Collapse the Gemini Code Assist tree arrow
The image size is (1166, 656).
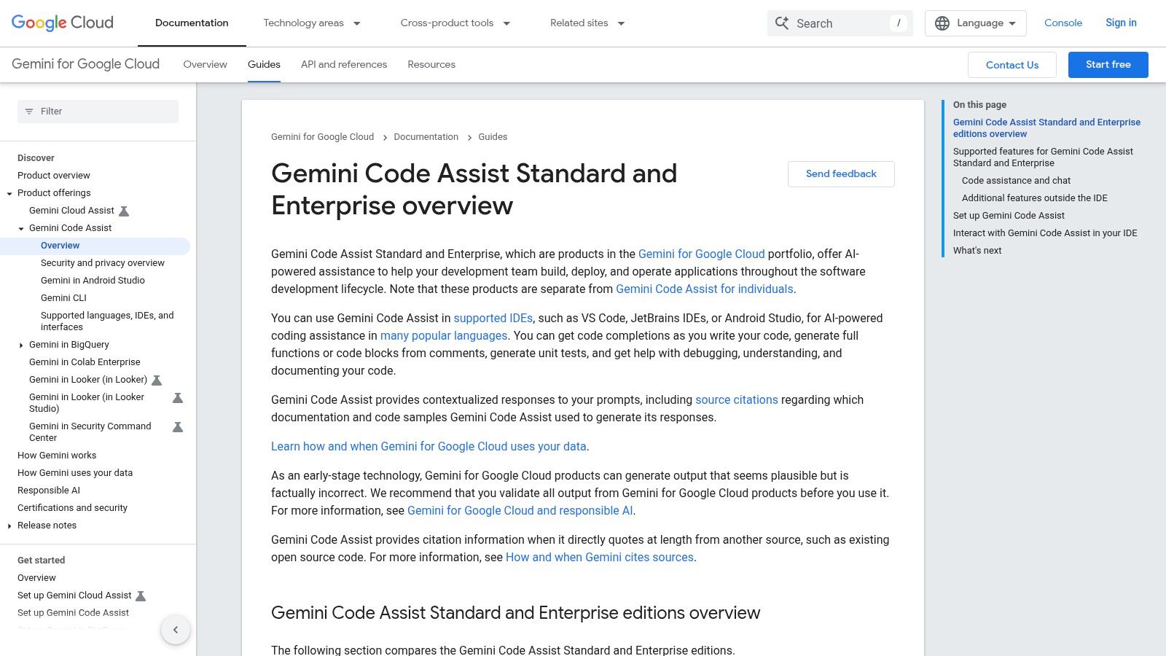coord(21,228)
